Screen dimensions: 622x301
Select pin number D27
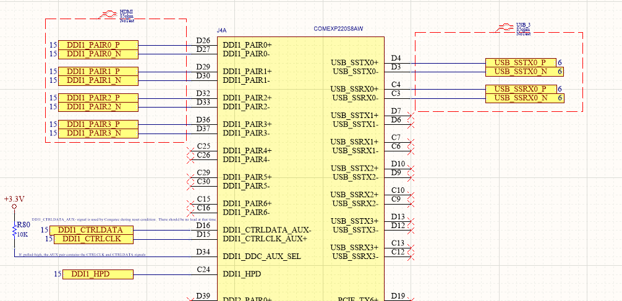[203, 49]
